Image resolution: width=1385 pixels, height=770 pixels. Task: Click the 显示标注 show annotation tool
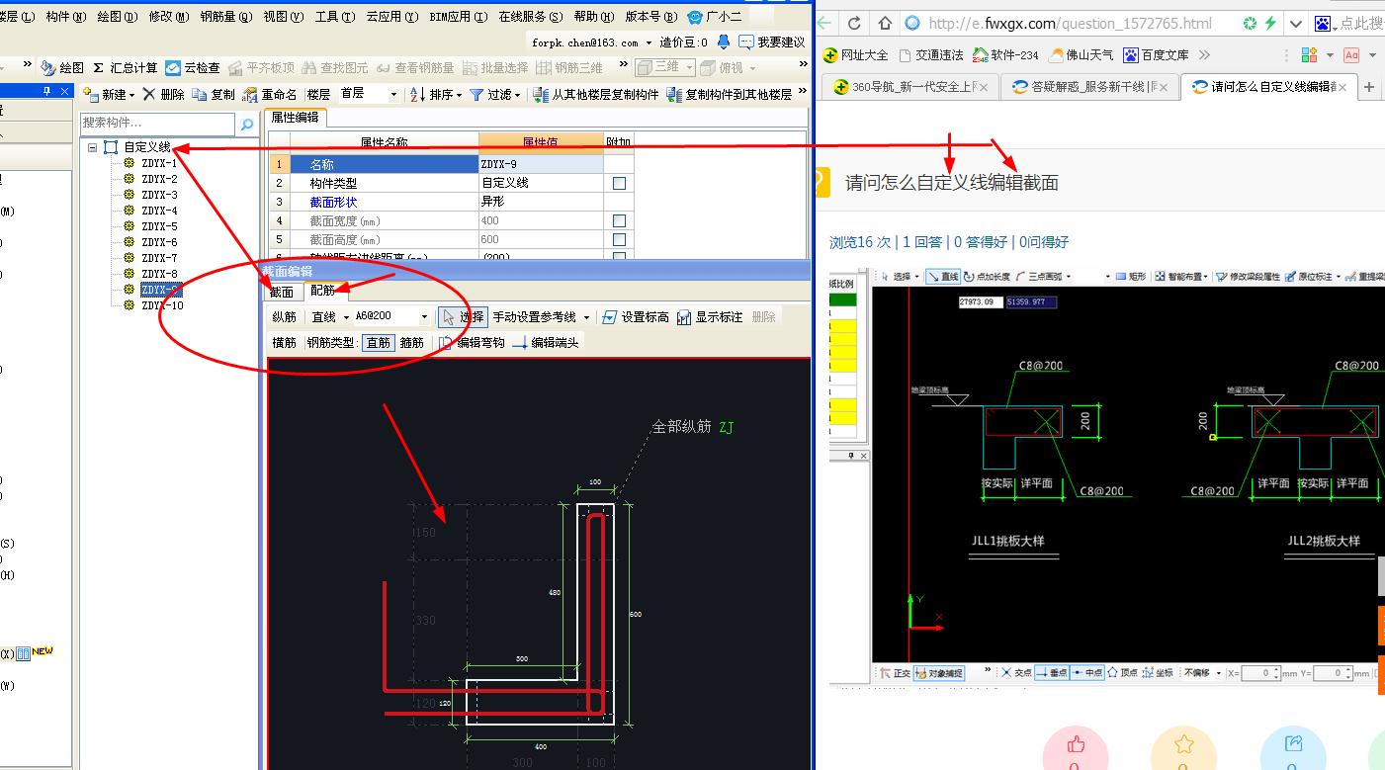(x=710, y=317)
